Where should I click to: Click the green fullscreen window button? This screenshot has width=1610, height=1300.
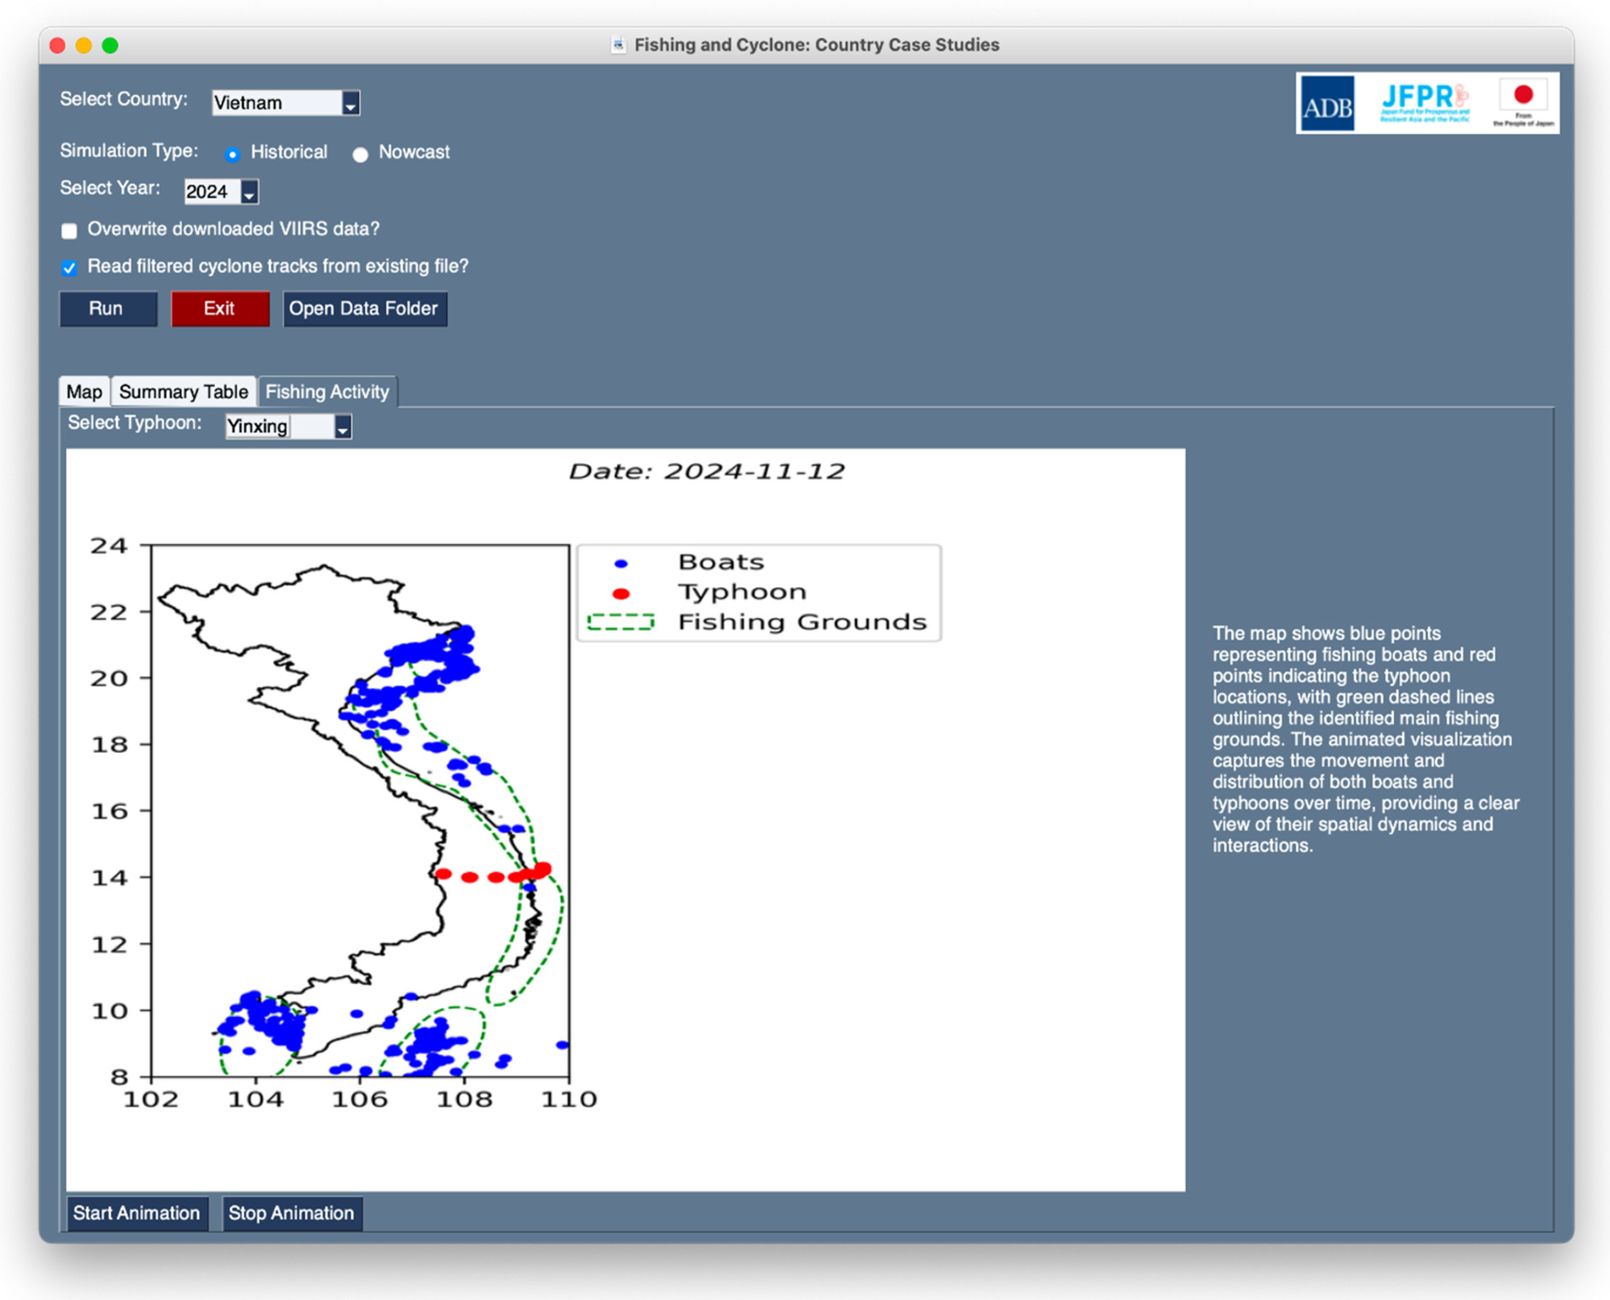point(110,46)
